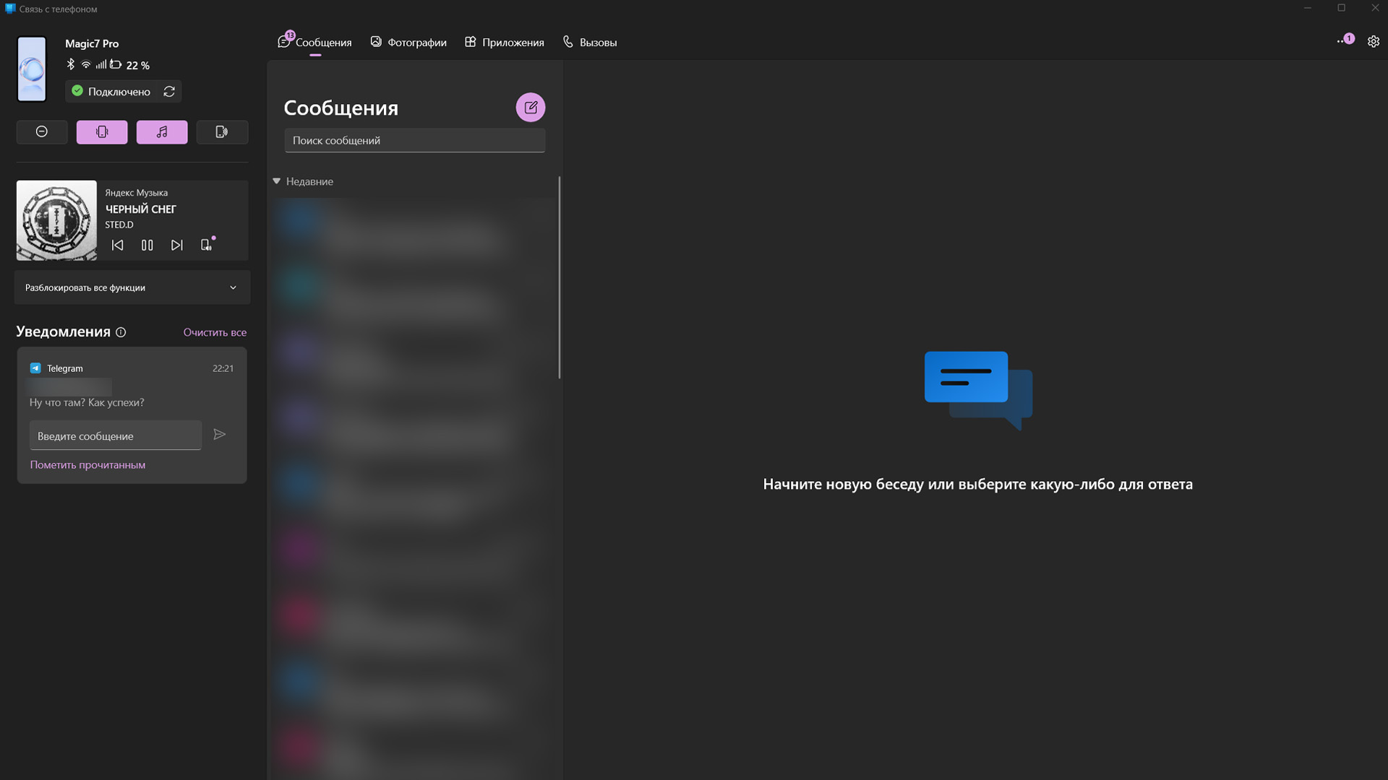The image size is (1388, 780).
Task: Click the Поиск сообщений search field
Action: (x=414, y=141)
